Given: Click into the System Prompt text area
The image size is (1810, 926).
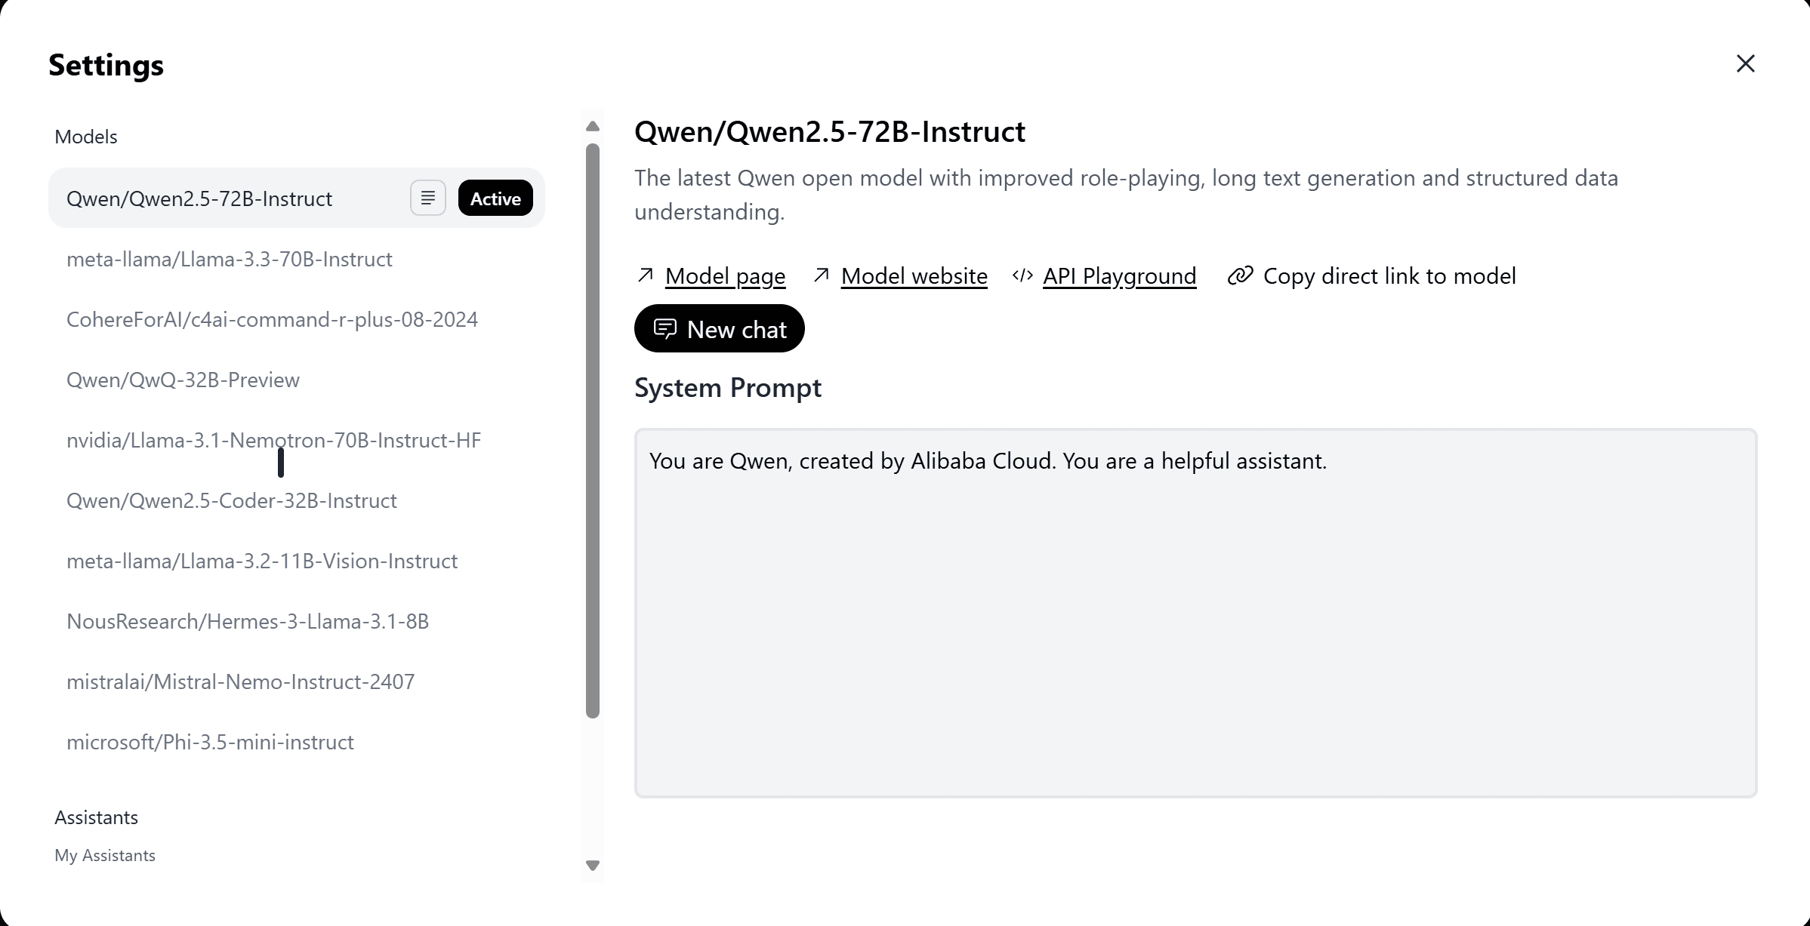Looking at the screenshot, I should coord(1196,613).
